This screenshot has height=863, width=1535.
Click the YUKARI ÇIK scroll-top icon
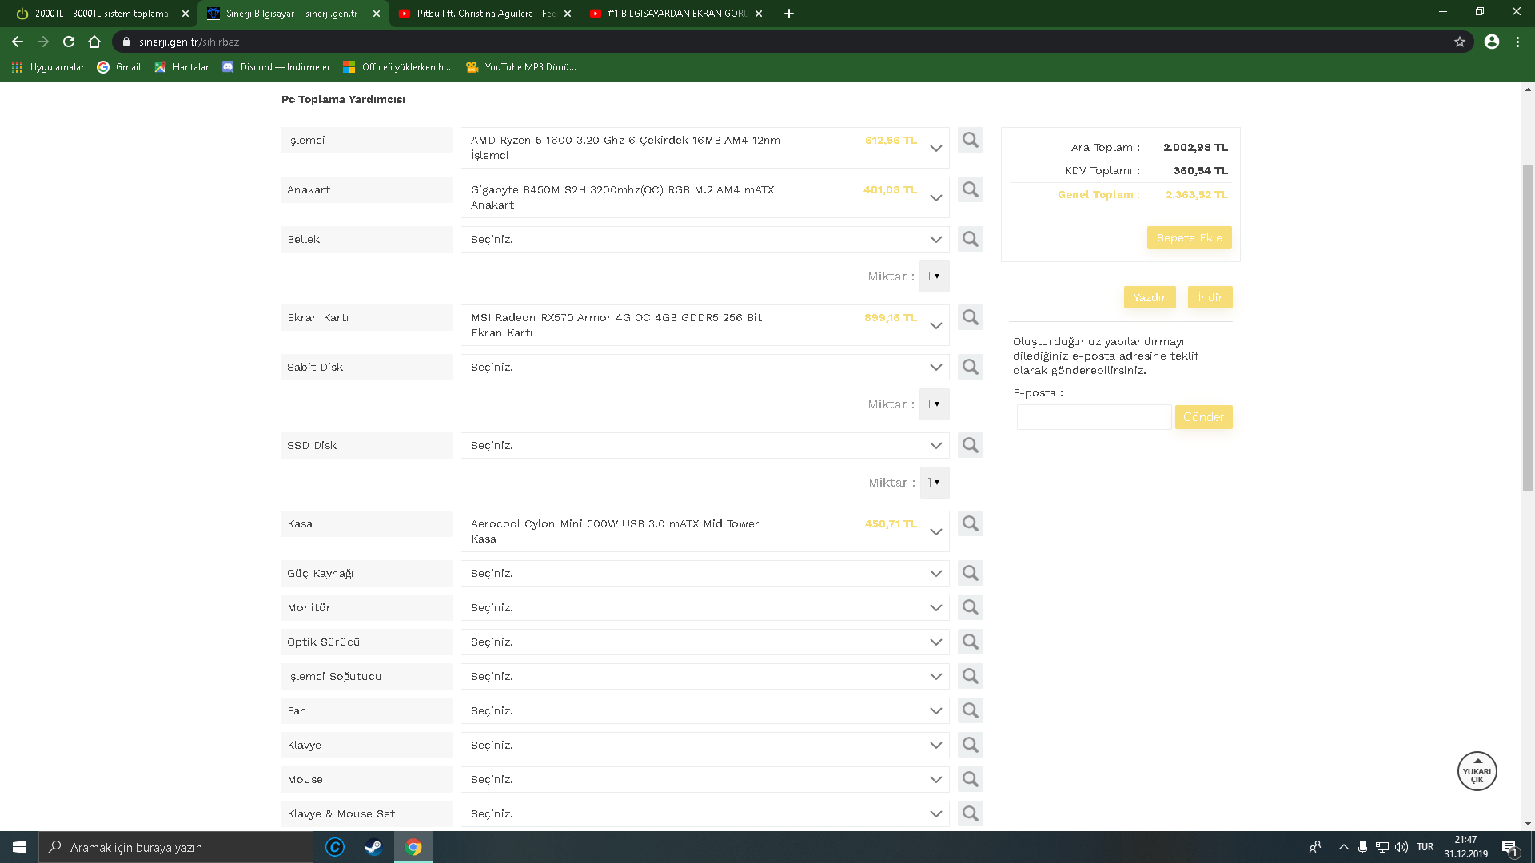tap(1477, 772)
